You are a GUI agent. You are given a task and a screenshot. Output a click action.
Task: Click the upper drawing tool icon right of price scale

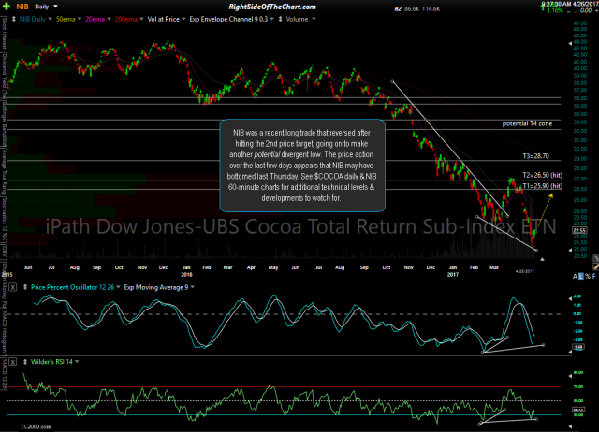[x=595, y=258]
